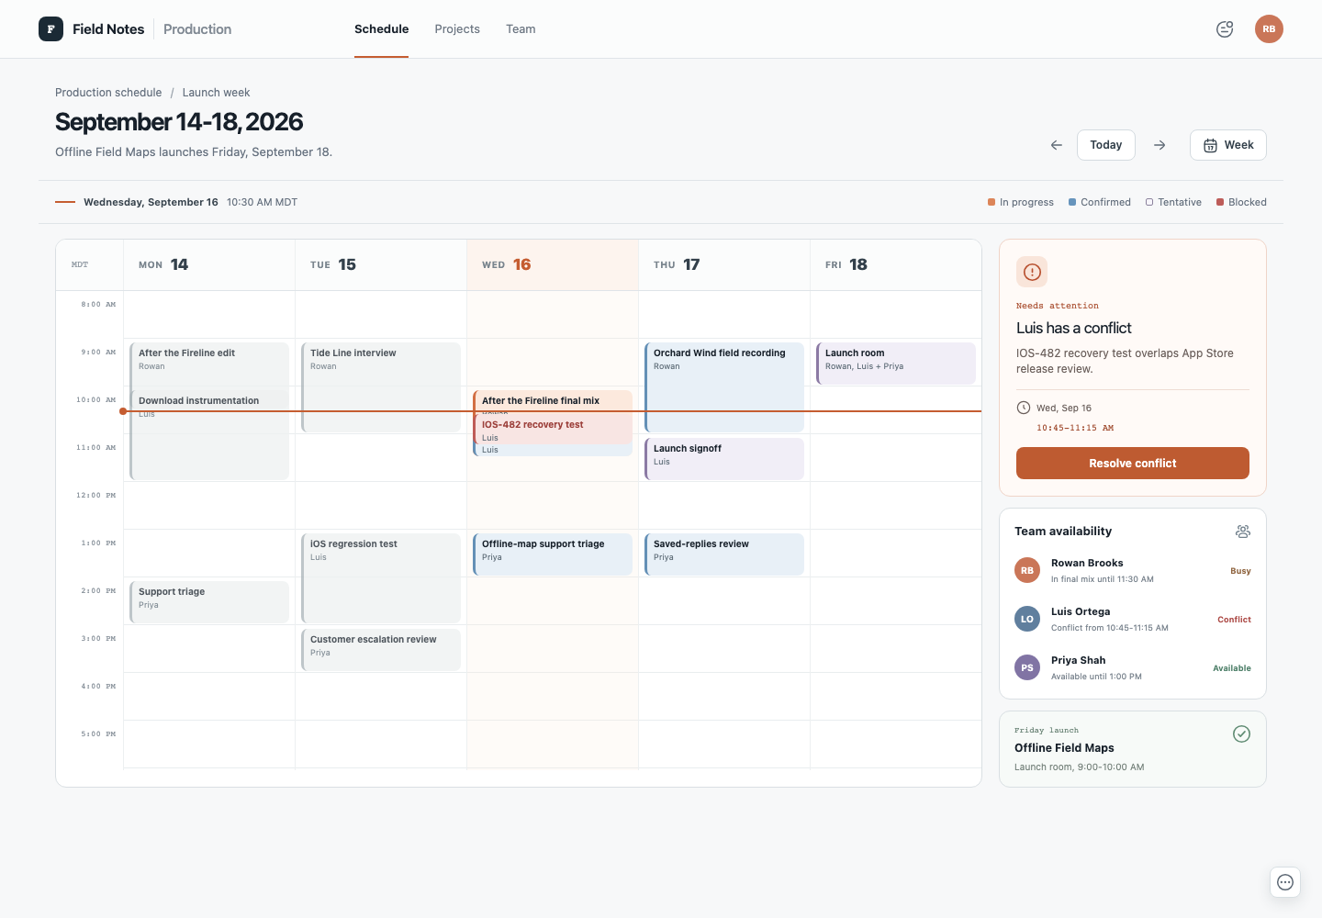The height and width of the screenshot is (918, 1322).
Task: Select the current time marker dot
Action: [x=123, y=411]
